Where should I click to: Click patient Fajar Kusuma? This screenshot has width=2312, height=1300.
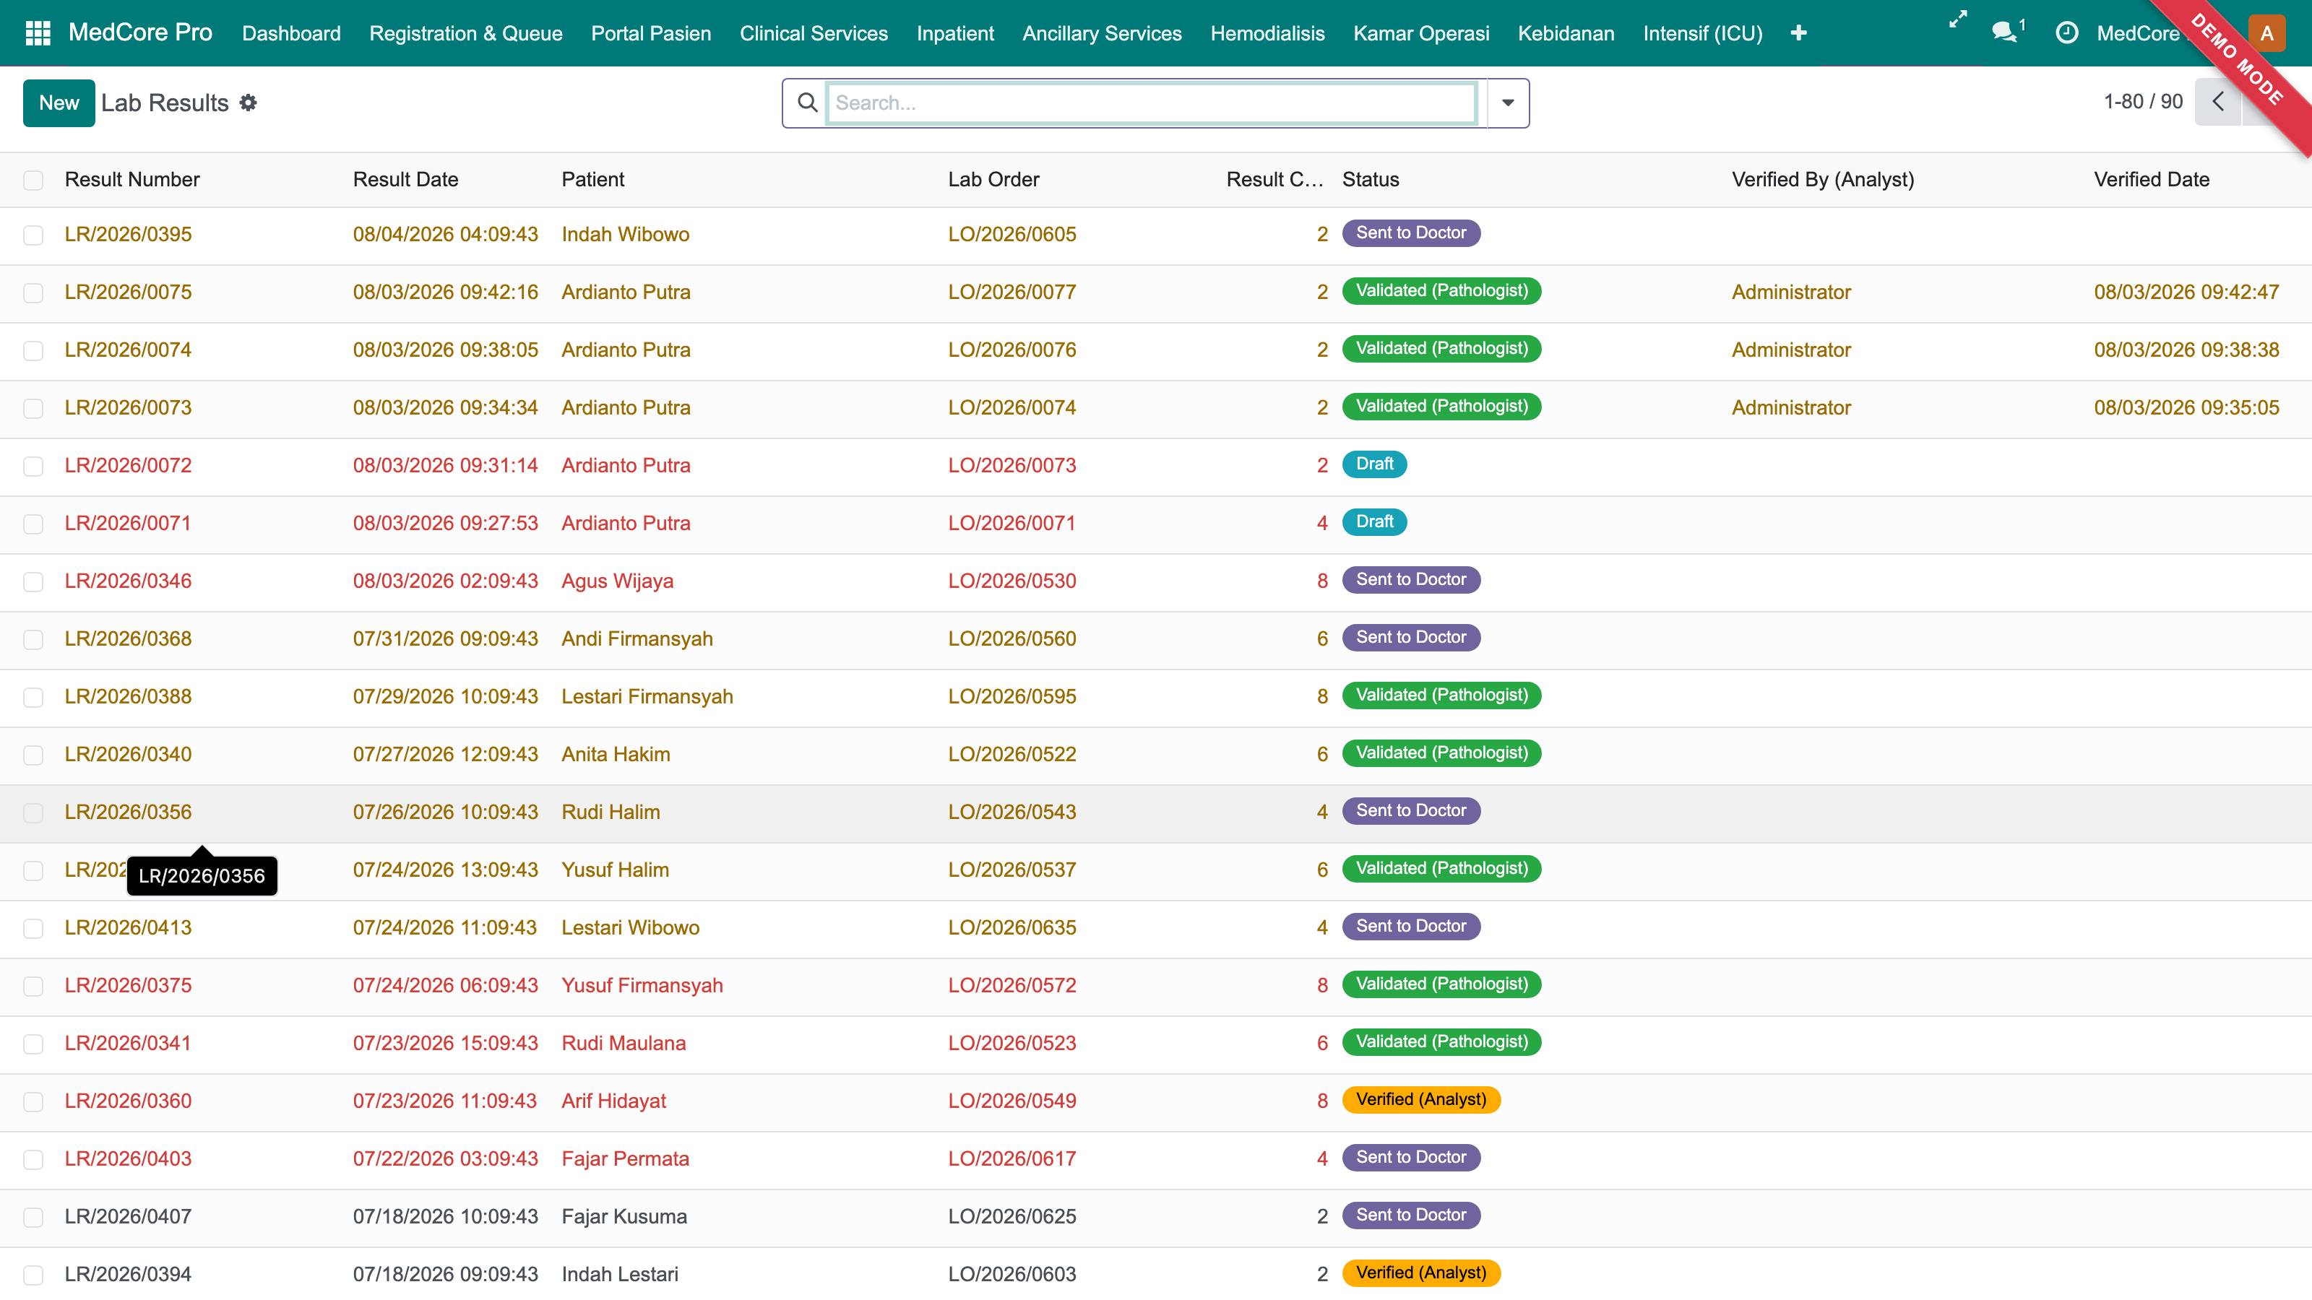tap(624, 1216)
